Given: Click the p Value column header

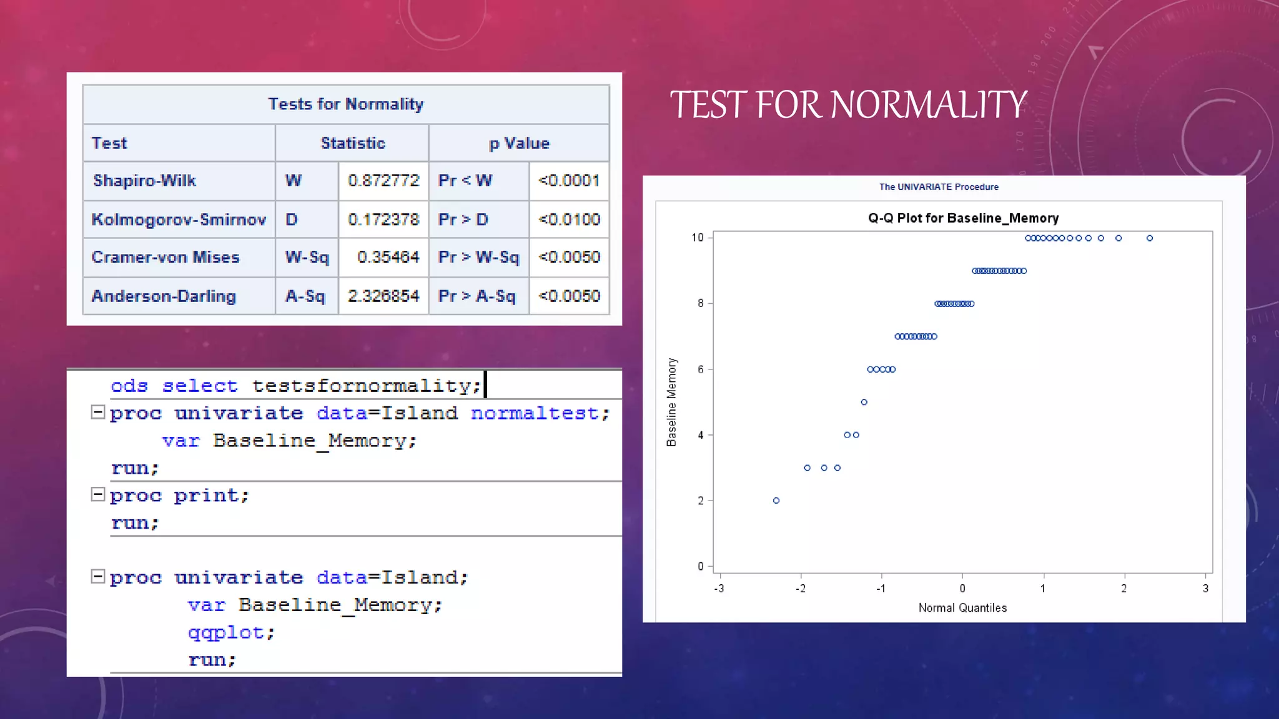Looking at the screenshot, I should point(519,144).
